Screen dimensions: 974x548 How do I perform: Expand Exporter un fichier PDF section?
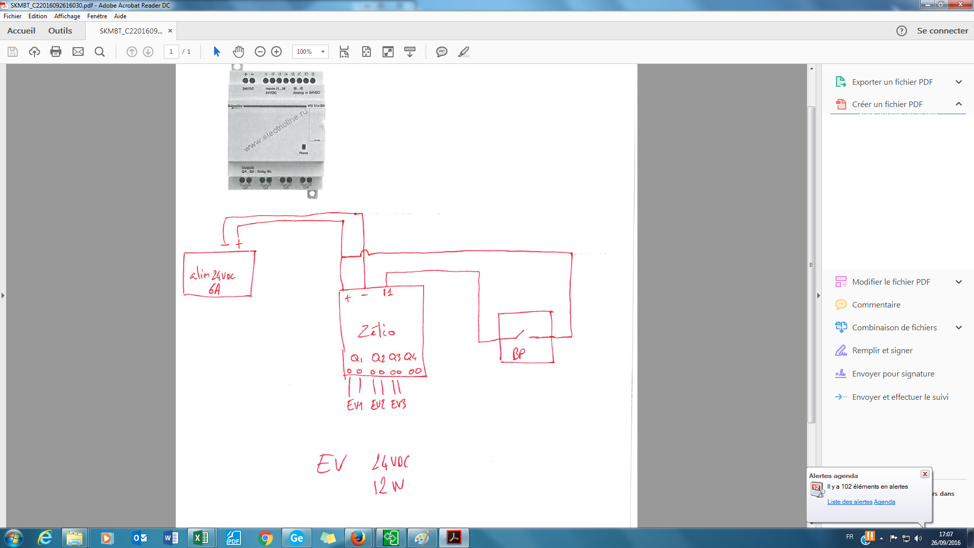point(958,82)
